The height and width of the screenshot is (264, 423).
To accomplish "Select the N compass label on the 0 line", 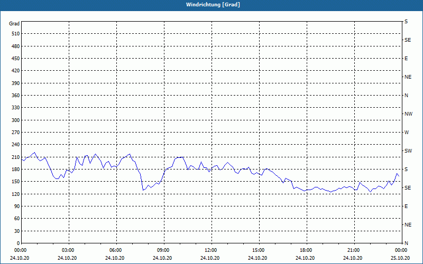I will point(406,243).
